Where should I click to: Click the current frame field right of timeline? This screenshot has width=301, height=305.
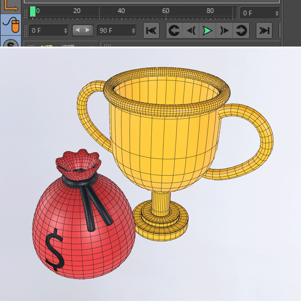pos(256,13)
